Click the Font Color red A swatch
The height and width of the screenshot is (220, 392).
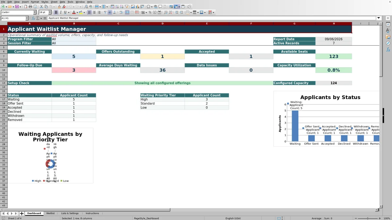click(x=74, y=12)
